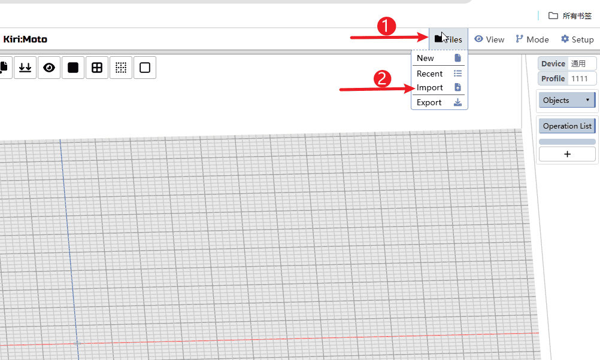Click the Export download icon
This screenshot has height=360, width=600.
pyautogui.click(x=457, y=102)
